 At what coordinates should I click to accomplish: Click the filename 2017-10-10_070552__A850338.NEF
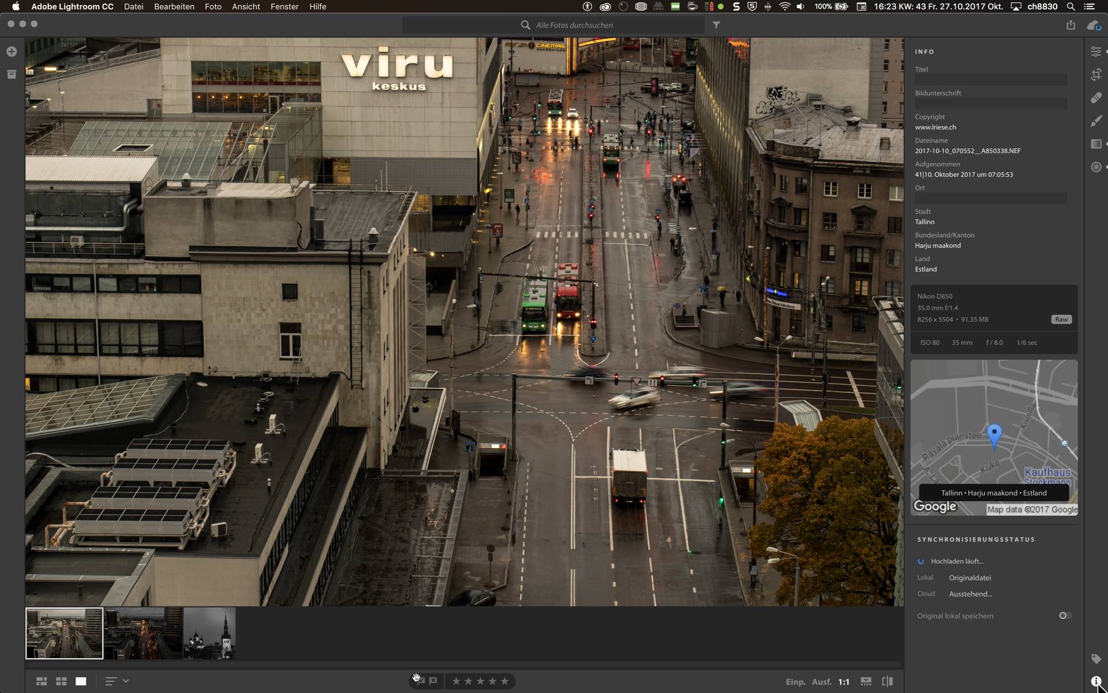click(967, 151)
